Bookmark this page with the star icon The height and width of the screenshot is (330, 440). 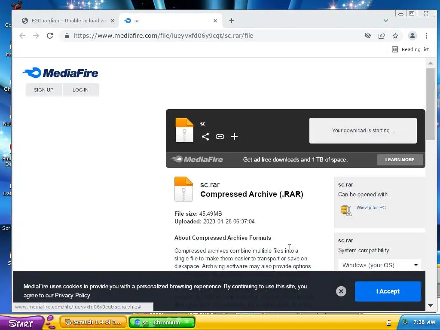click(x=395, y=36)
